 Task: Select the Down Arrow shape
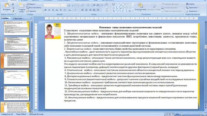[126, 8]
